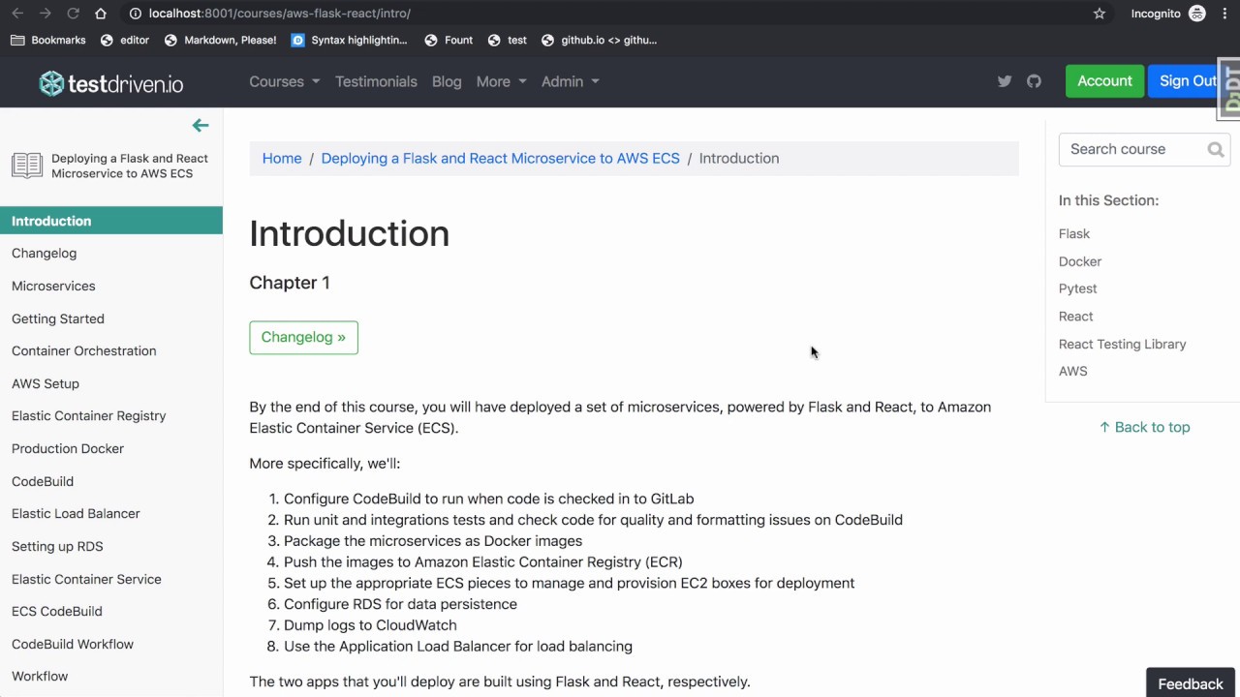Click the green Account button
1240x697 pixels.
1104,81
